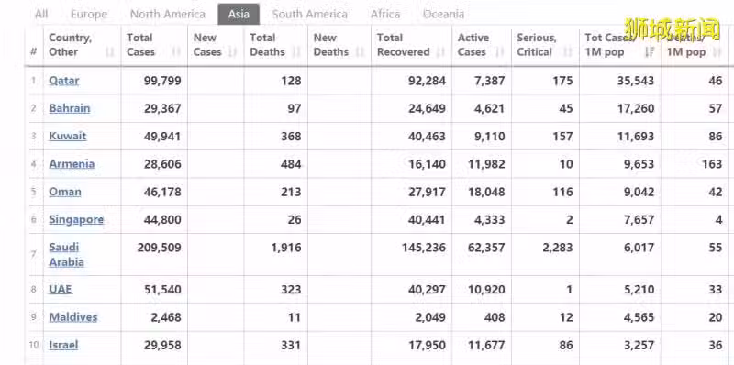Open the Africa region tab
Viewport: 734px width, 365px height.
tap(385, 14)
